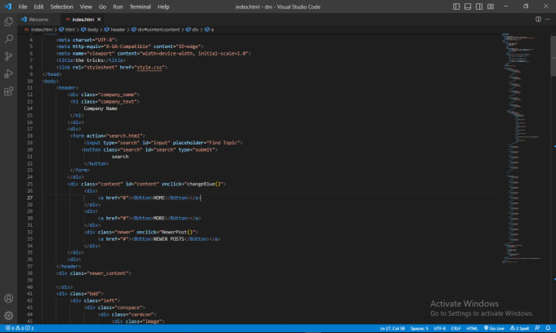Click 'Company Name' text on line 14
Image resolution: width=556 pixels, height=333 pixels.
coord(101,109)
